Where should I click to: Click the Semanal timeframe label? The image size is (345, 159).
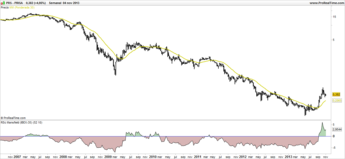click(x=55, y=3)
